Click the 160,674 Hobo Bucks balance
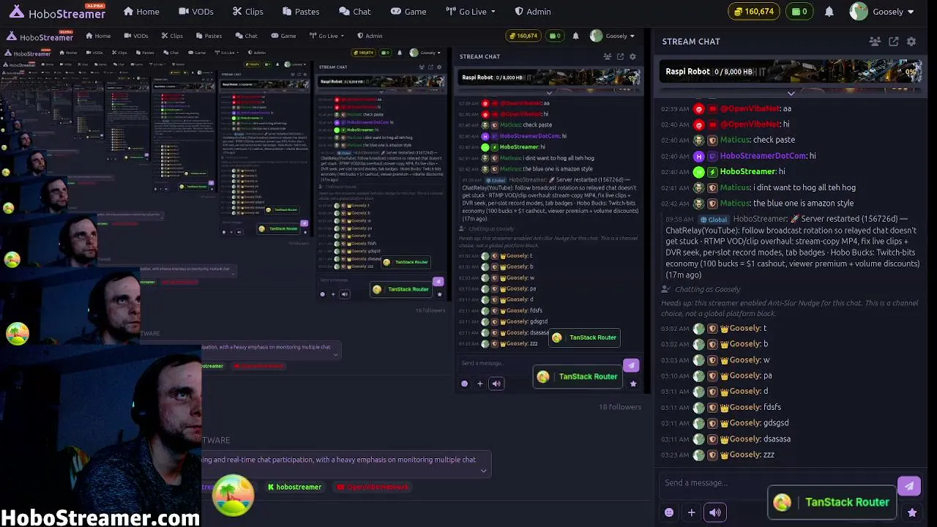This screenshot has width=937, height=527. (754, 12)
